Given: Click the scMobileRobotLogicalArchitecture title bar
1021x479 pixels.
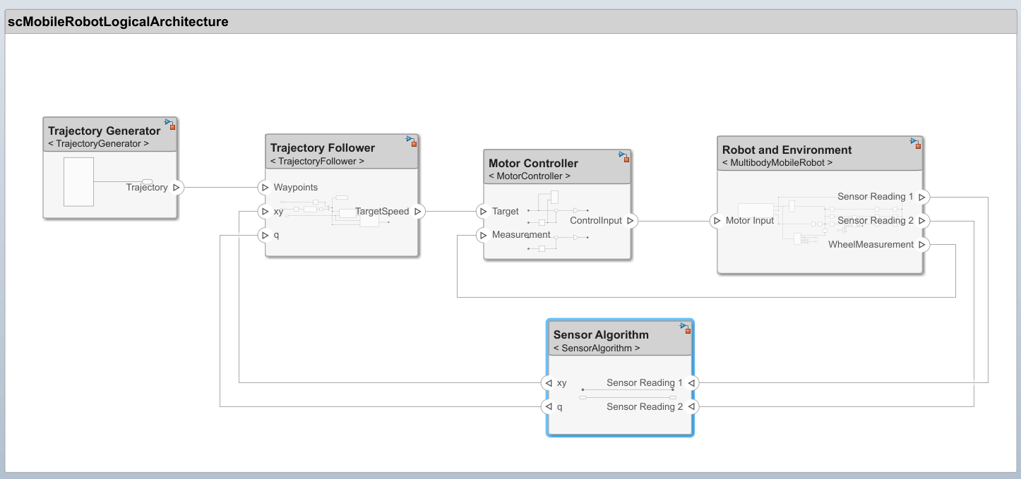Looking at the screenshot, I should pos(117,22).
